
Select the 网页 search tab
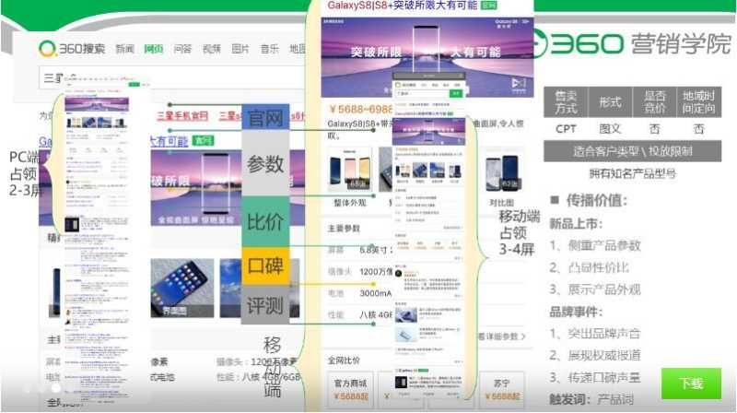tap(154, 49)
